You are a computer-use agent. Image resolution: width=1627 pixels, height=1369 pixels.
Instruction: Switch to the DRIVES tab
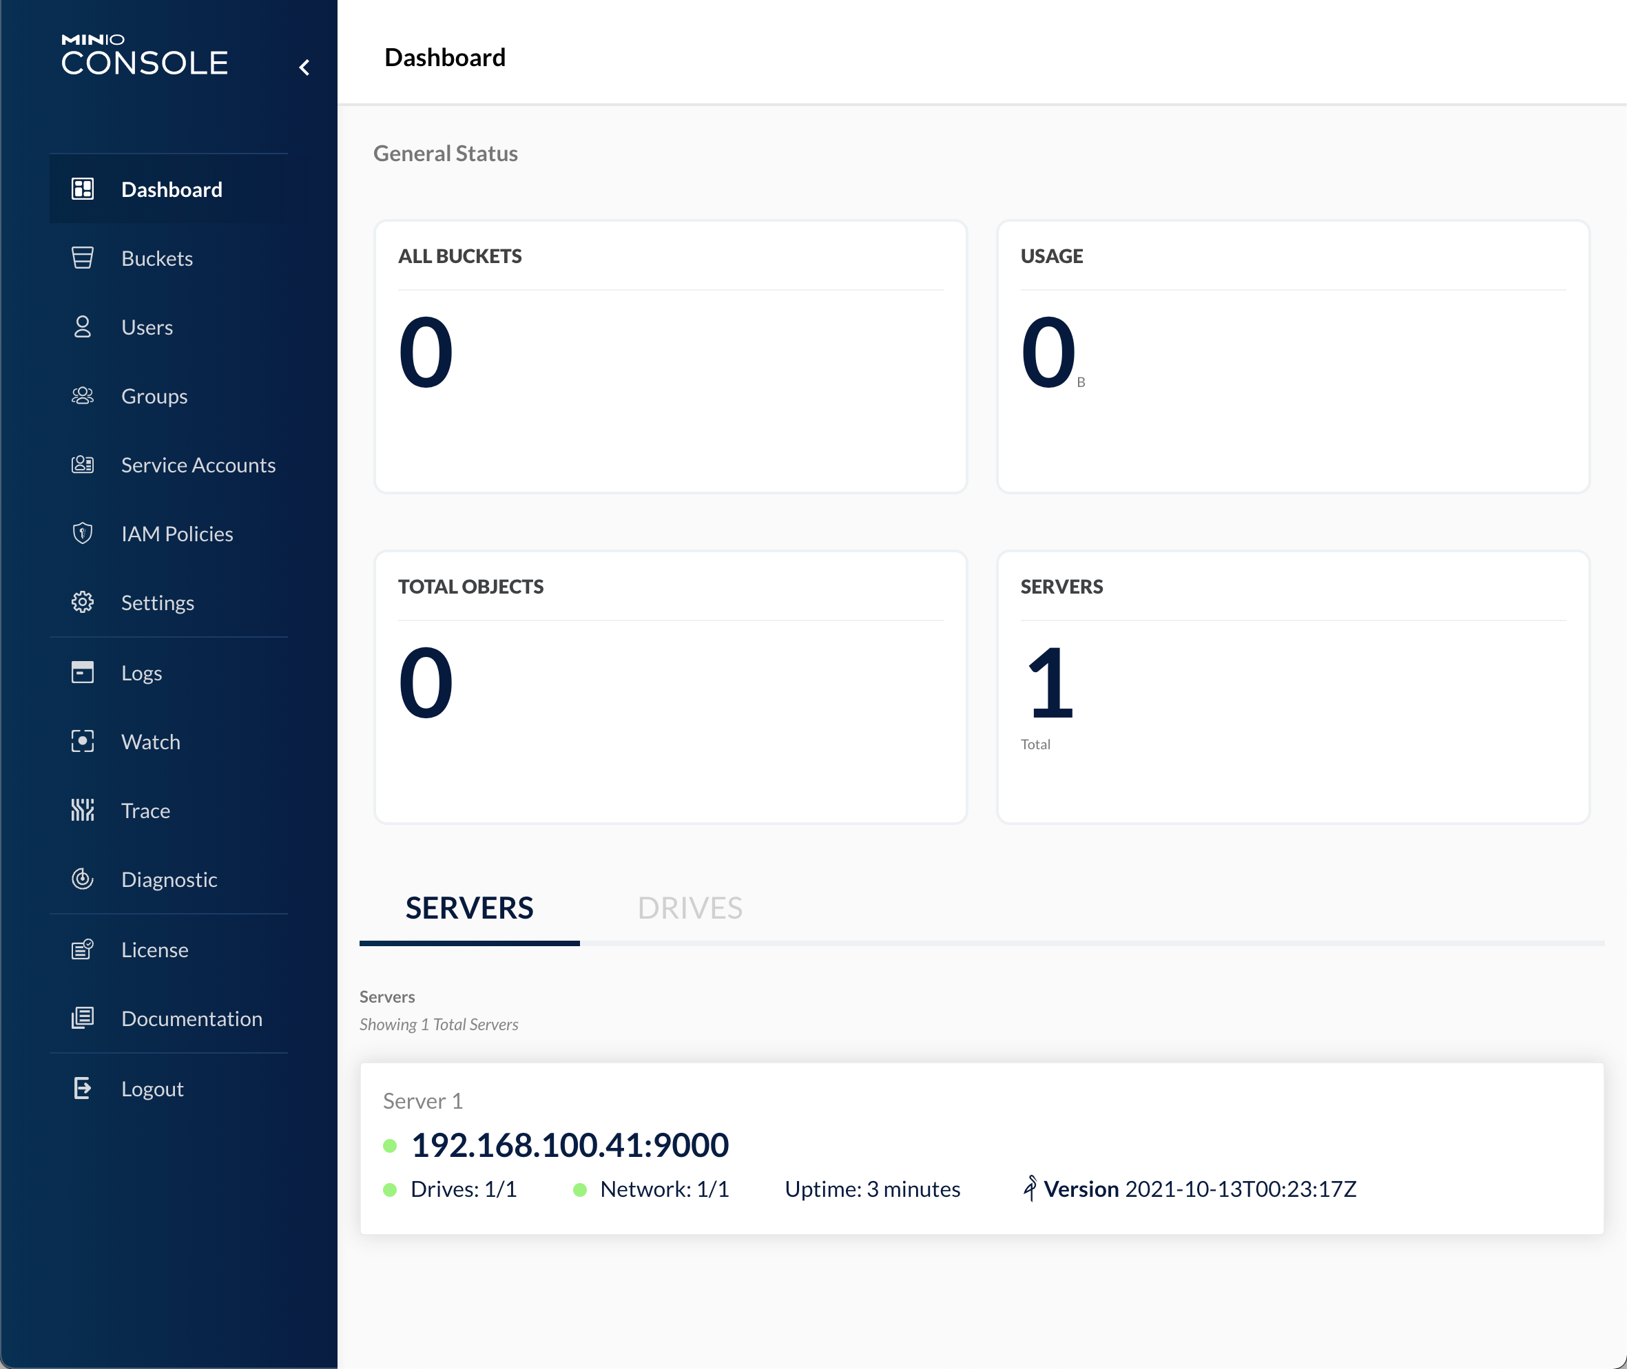(690, 908)
